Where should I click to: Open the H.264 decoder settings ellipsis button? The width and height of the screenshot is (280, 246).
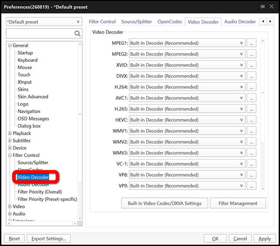[x=252, y=87]
